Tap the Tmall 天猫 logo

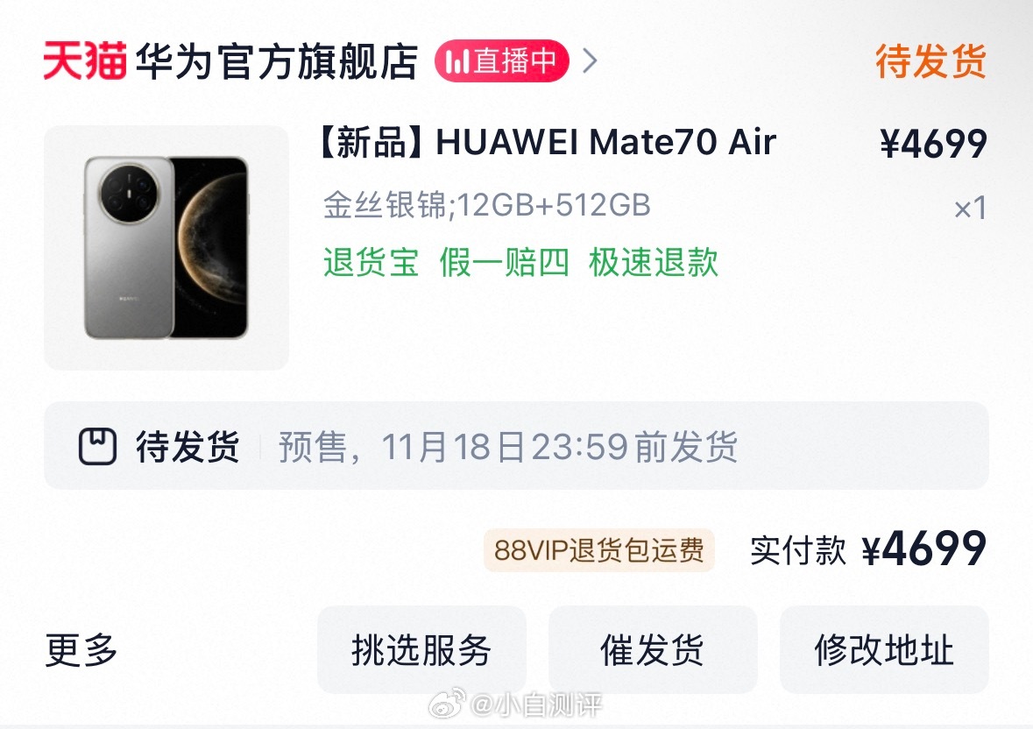tap(84, 61)
